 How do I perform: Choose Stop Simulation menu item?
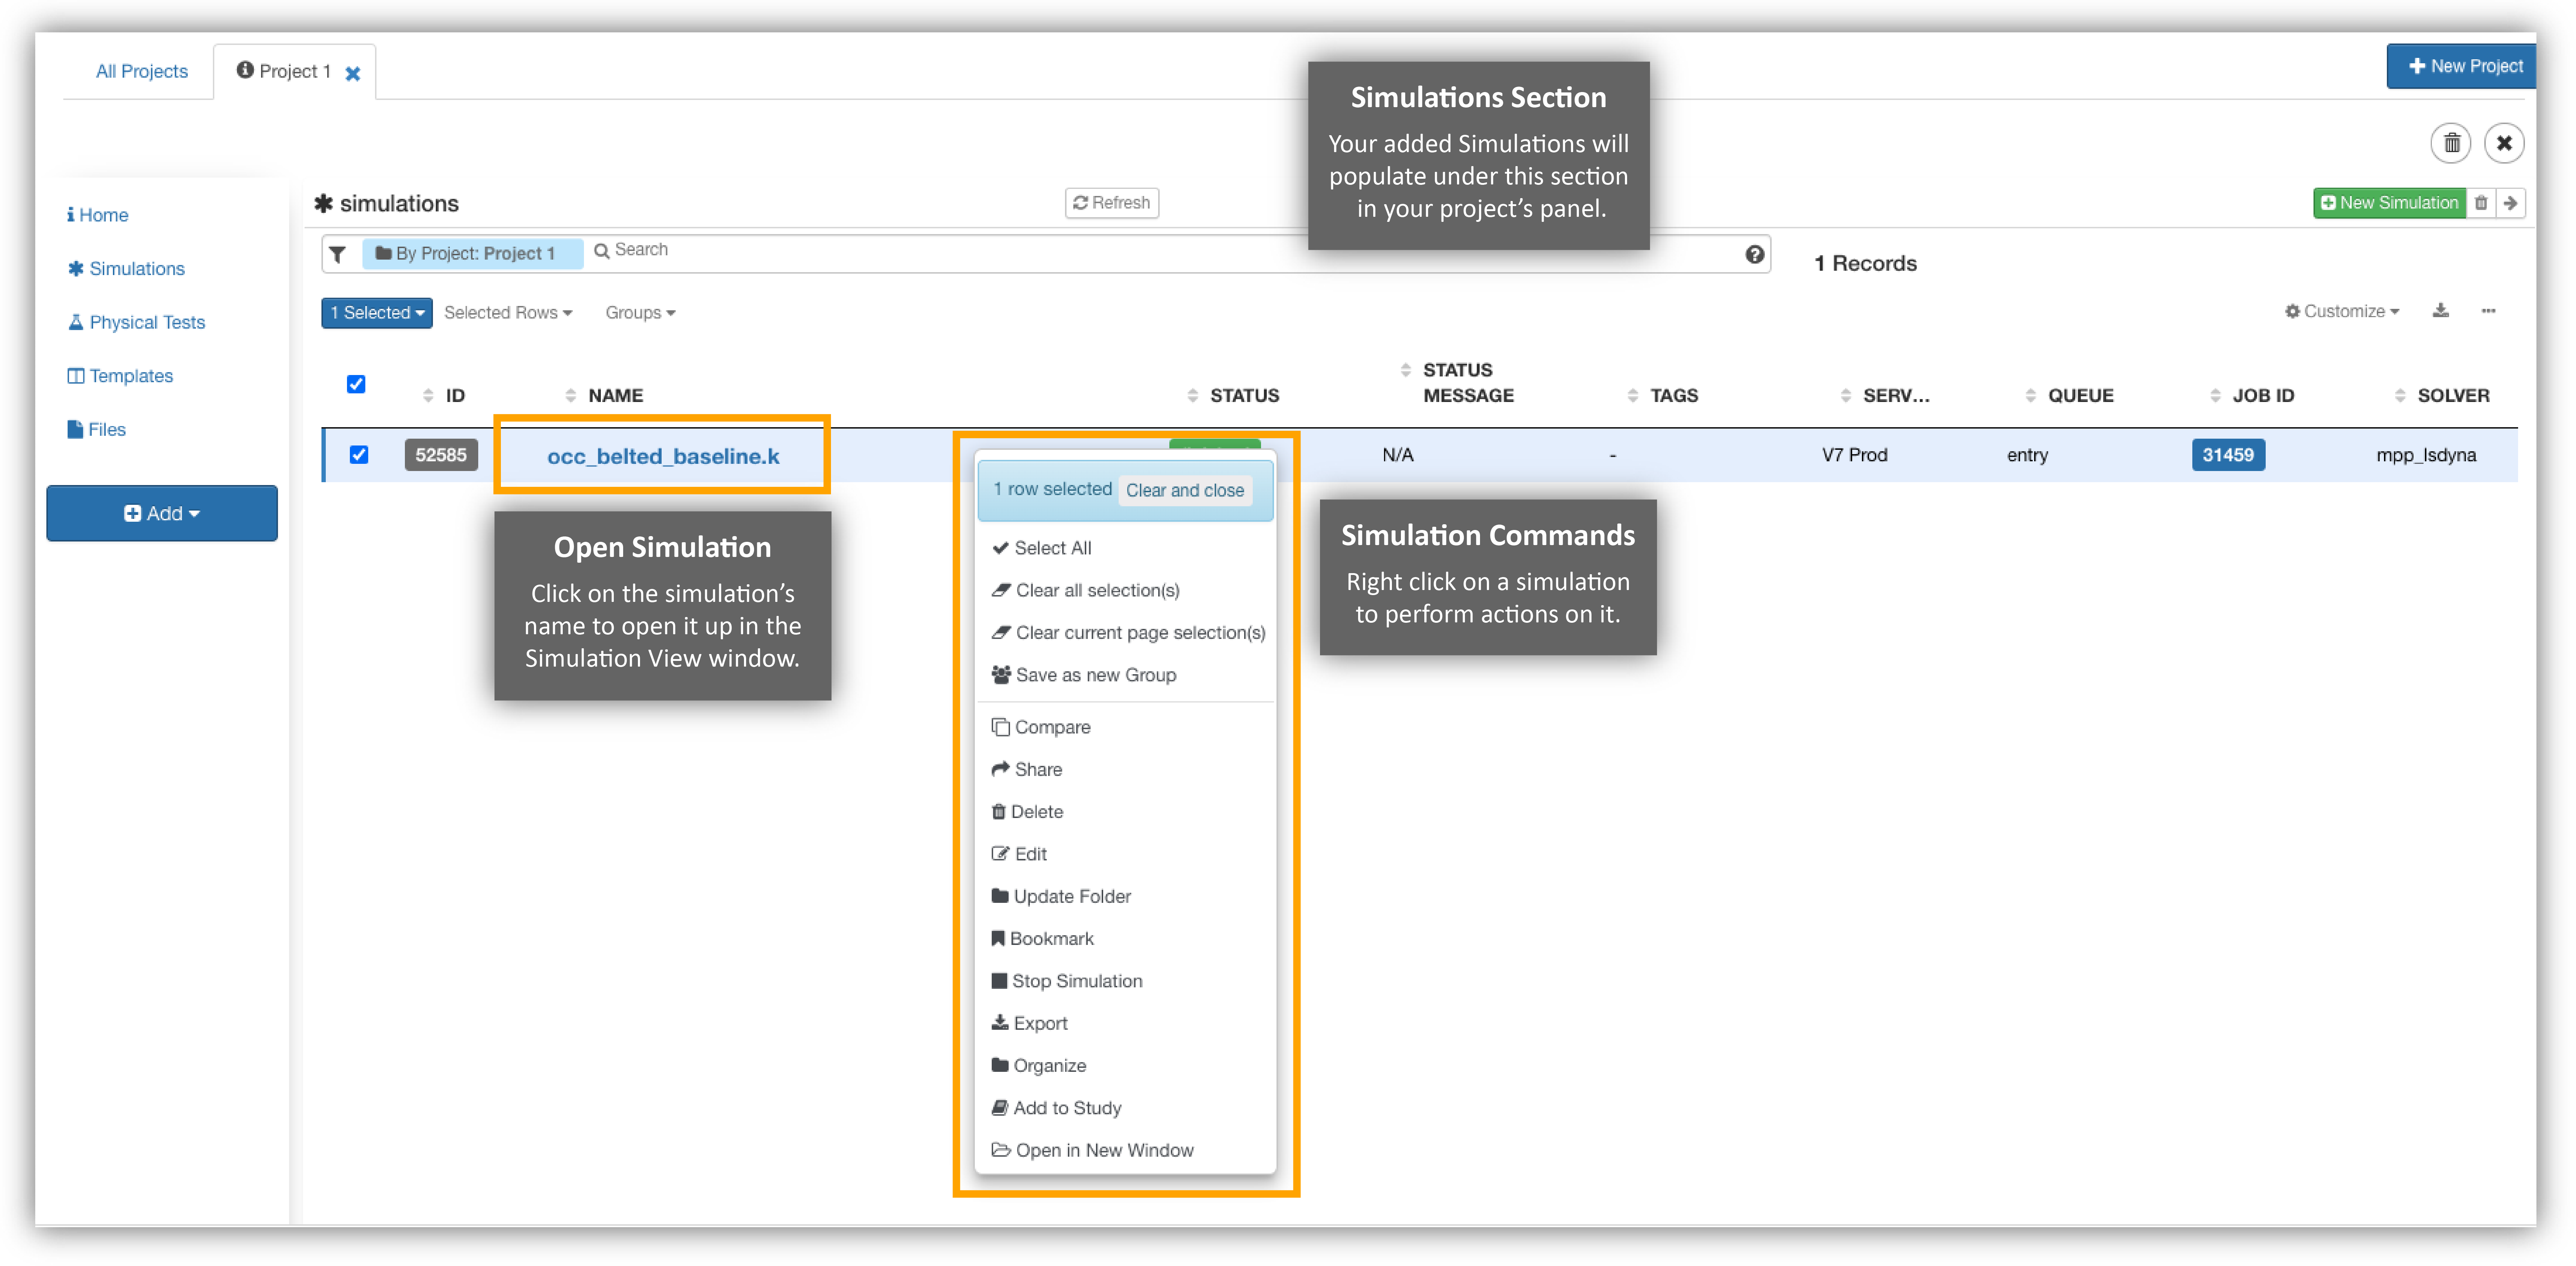[x=1067, y=981]
